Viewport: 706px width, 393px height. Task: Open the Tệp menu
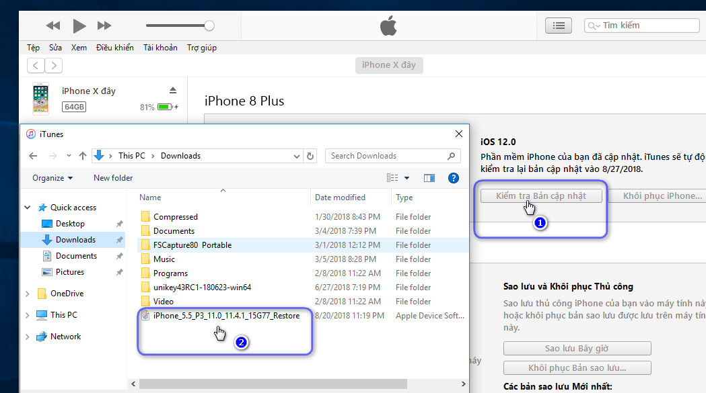click(33, 48)
